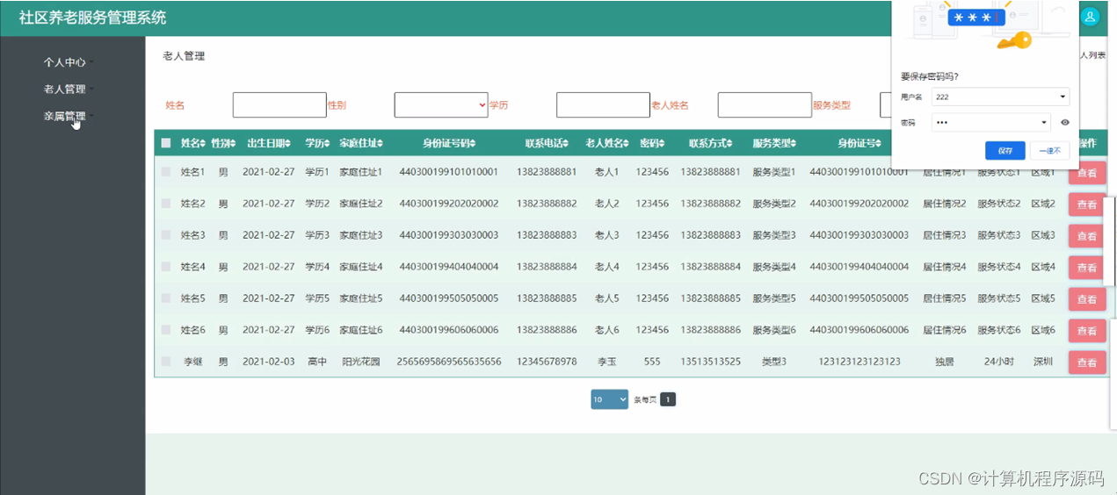This screenshot has width=1117, height=495.
Task: Click ID cell 440300199101010001 in first ID column
Action: coord(448,172)
